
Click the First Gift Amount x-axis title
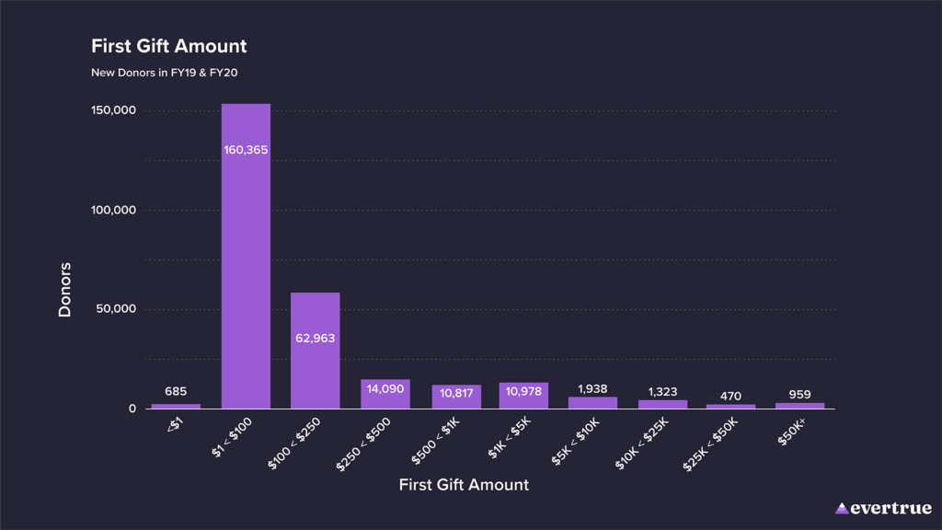pos(464,484)
